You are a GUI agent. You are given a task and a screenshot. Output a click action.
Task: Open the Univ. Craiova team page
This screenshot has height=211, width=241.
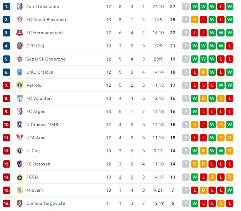point(39,72)
